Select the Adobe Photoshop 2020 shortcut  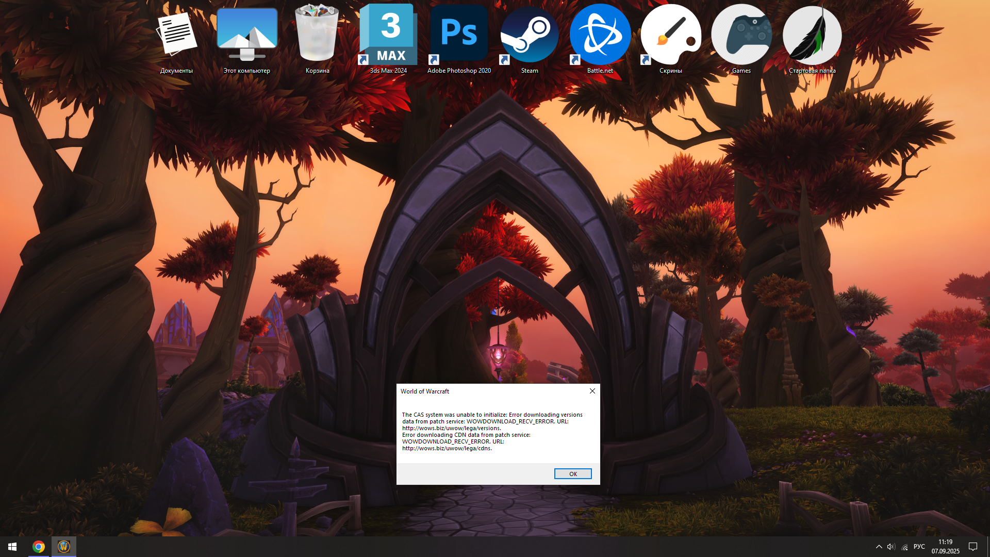point(459,39)
